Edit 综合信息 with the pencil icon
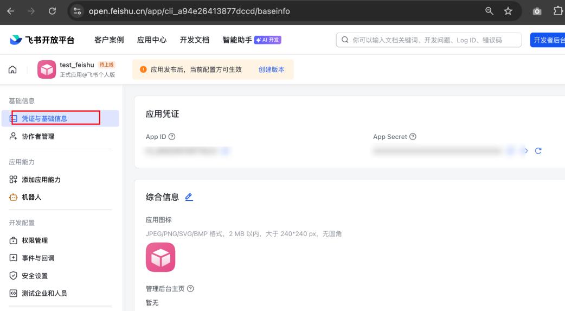Image resolution: width=565 pixels, height=311 pixels. 189,197
